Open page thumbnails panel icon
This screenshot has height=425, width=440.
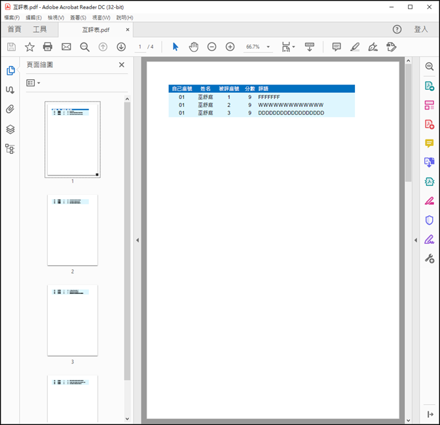[x=10, y=71]
